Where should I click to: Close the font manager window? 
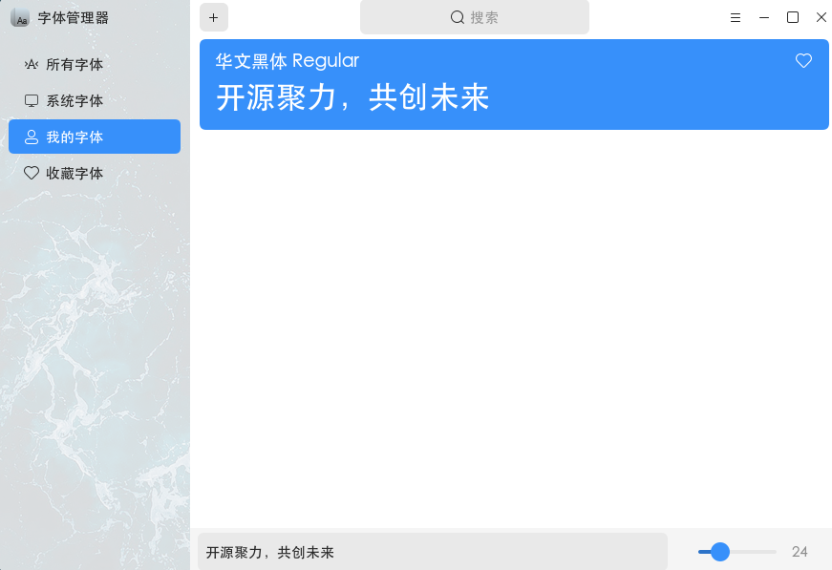[821, 17]
